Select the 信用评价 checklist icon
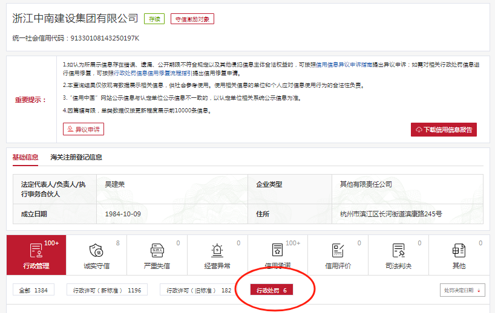This screenshot has width=495, height=313. tap(338, 251)
